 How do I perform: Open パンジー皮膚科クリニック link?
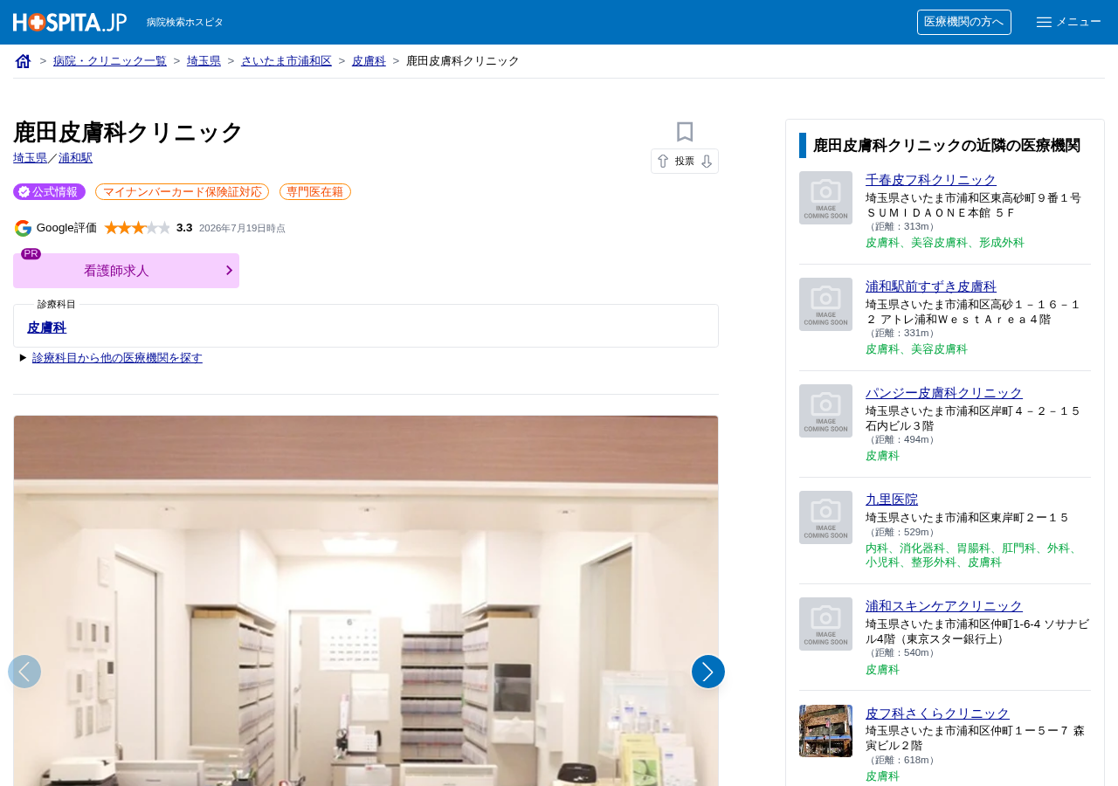[x=944, y=393]
